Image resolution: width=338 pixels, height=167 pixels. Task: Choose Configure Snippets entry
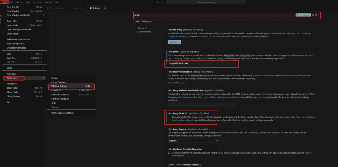pos(71,99)
